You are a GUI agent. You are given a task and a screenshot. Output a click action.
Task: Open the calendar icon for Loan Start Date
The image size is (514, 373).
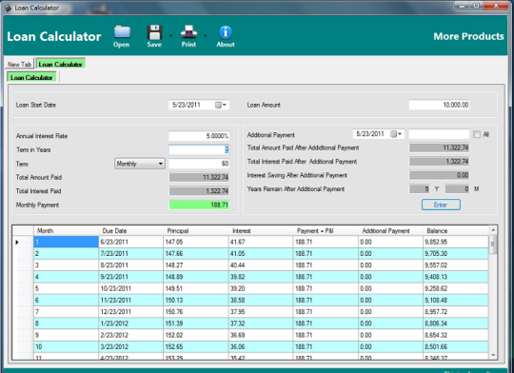[220, 105]
